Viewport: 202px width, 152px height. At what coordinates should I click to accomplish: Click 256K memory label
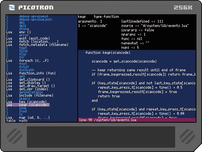point(183,8)
